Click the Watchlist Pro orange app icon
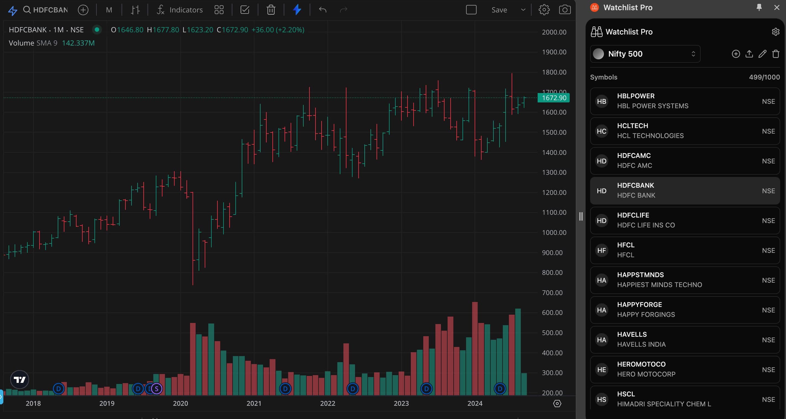 (x=594, y=7)
